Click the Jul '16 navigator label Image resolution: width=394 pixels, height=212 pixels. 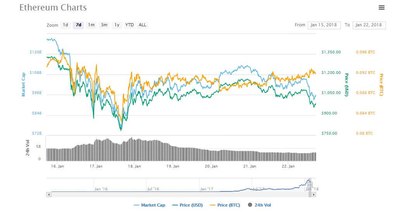tap(153, 189)
